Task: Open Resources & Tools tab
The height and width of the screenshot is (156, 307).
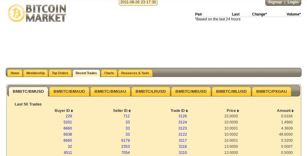Action: 135,73
